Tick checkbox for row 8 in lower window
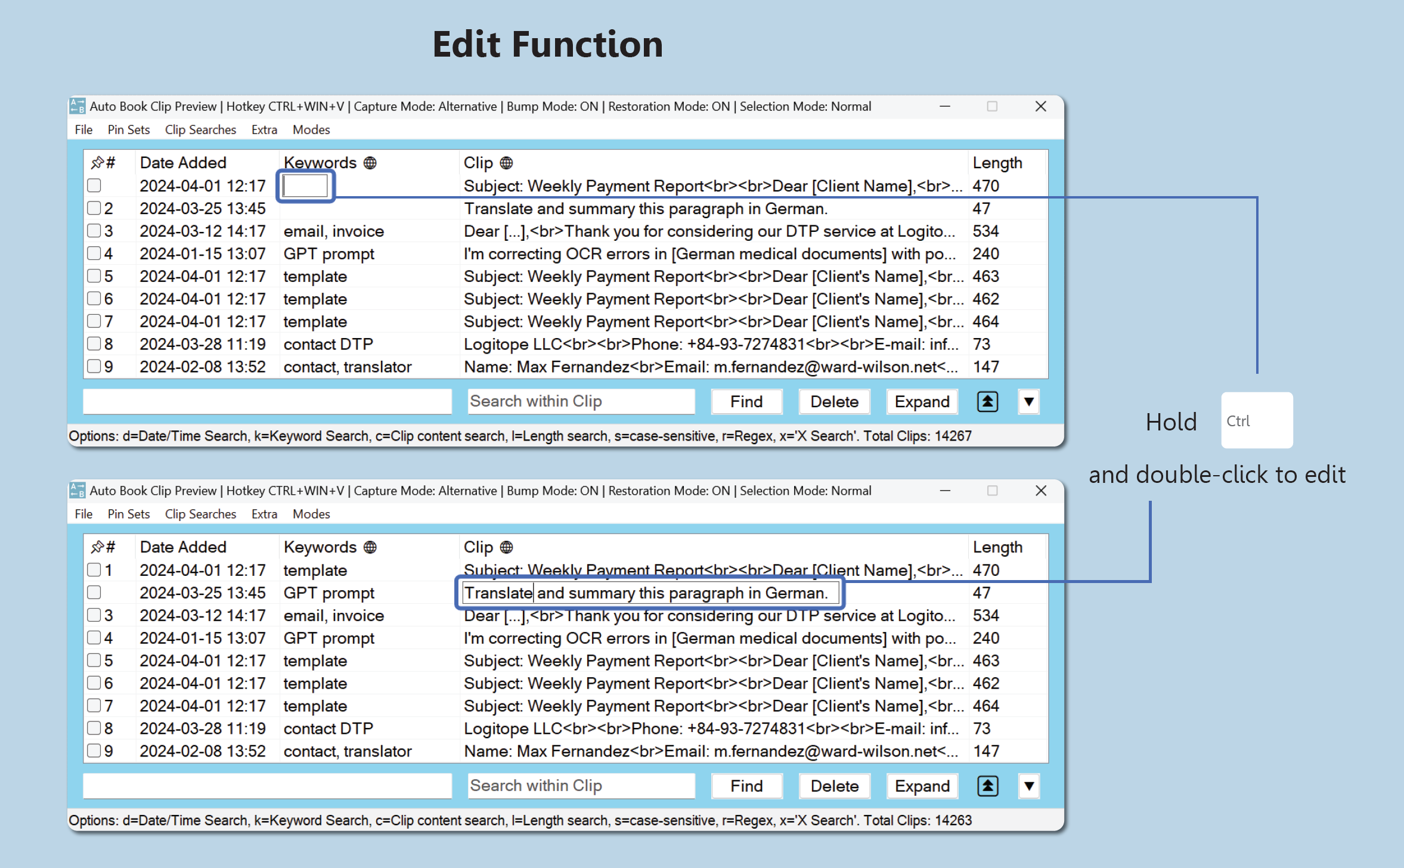1404x868 pixels. click(x=94, y=728)
